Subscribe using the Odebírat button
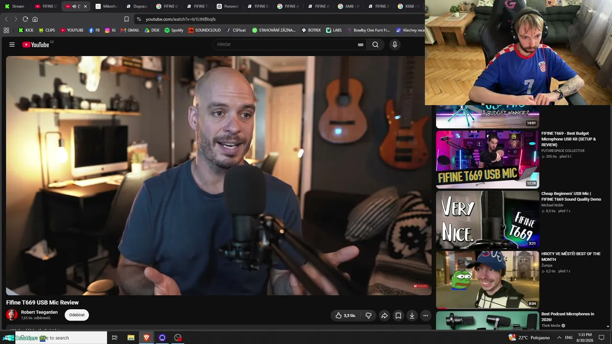Viewport: 612px width, 344px height. 76,315
